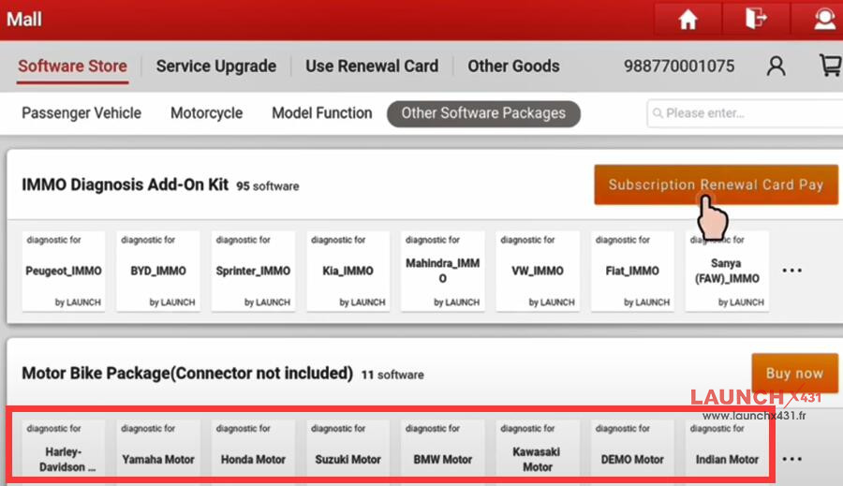
Task: Click the Motor Bike Package title
Action: 187,373
